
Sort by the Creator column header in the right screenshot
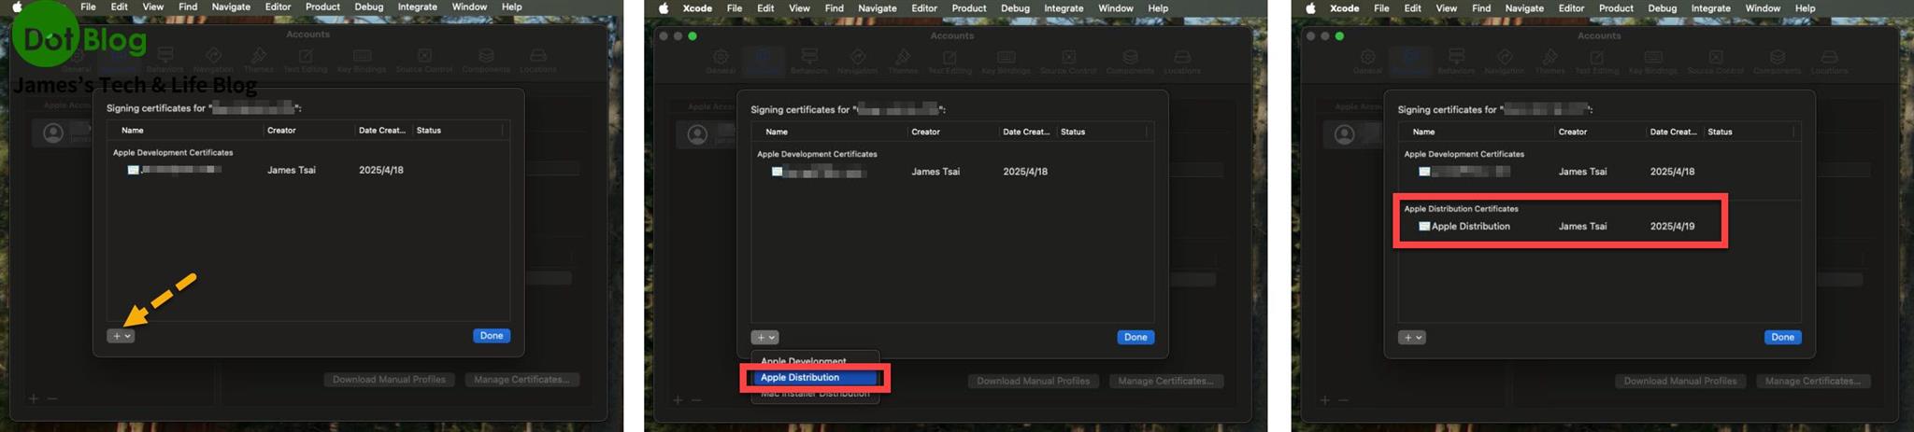tap(1573, 132)
